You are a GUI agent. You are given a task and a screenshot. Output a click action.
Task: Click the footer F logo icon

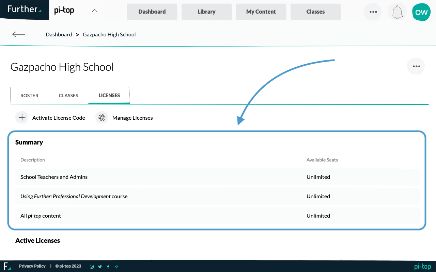click(x=7, y=266)
